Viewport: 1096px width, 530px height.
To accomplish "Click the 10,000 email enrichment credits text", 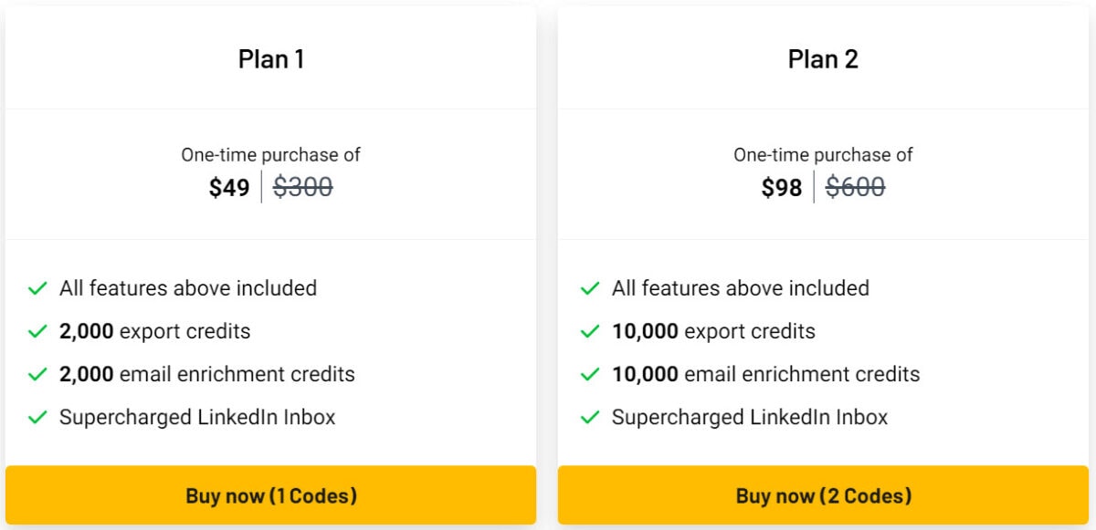I will (766, 374).
